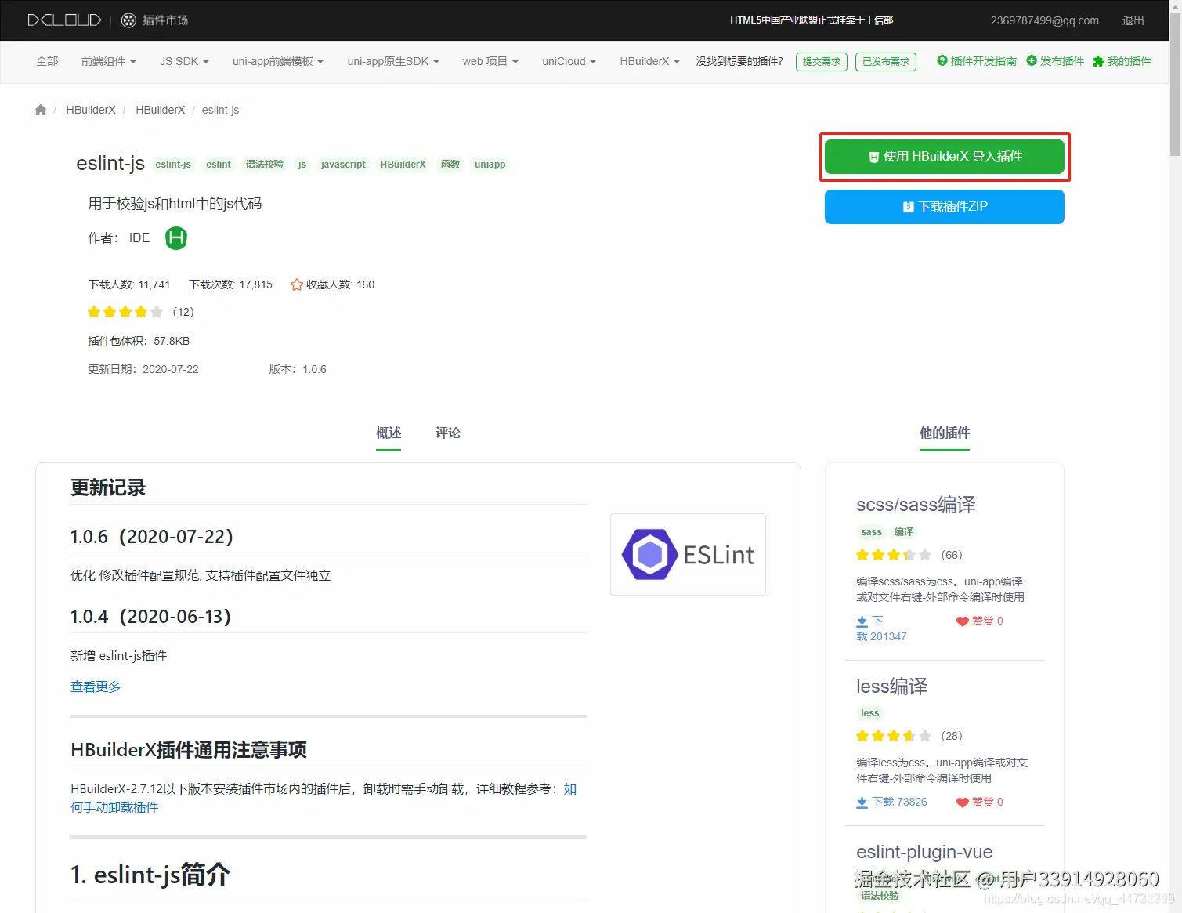Image resolution: width=1182 pixels, height=913 pixels.
Task: Expand HBuilderX nav dropdown
Action: coord(649,61)
